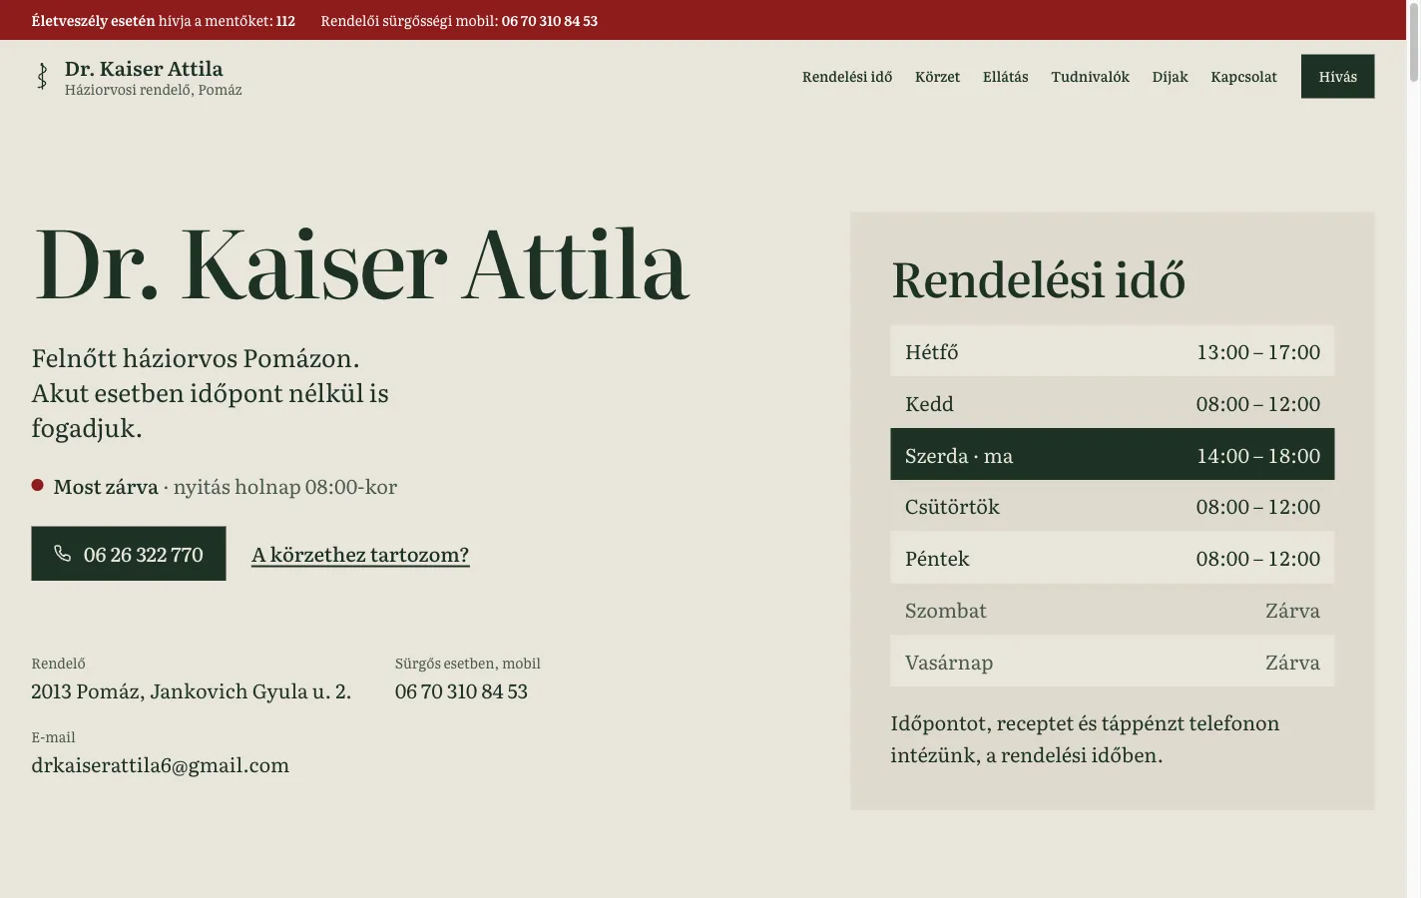1421x898 pixels.
Task: Click the Hívás button in header
Action: point(1337,77)
